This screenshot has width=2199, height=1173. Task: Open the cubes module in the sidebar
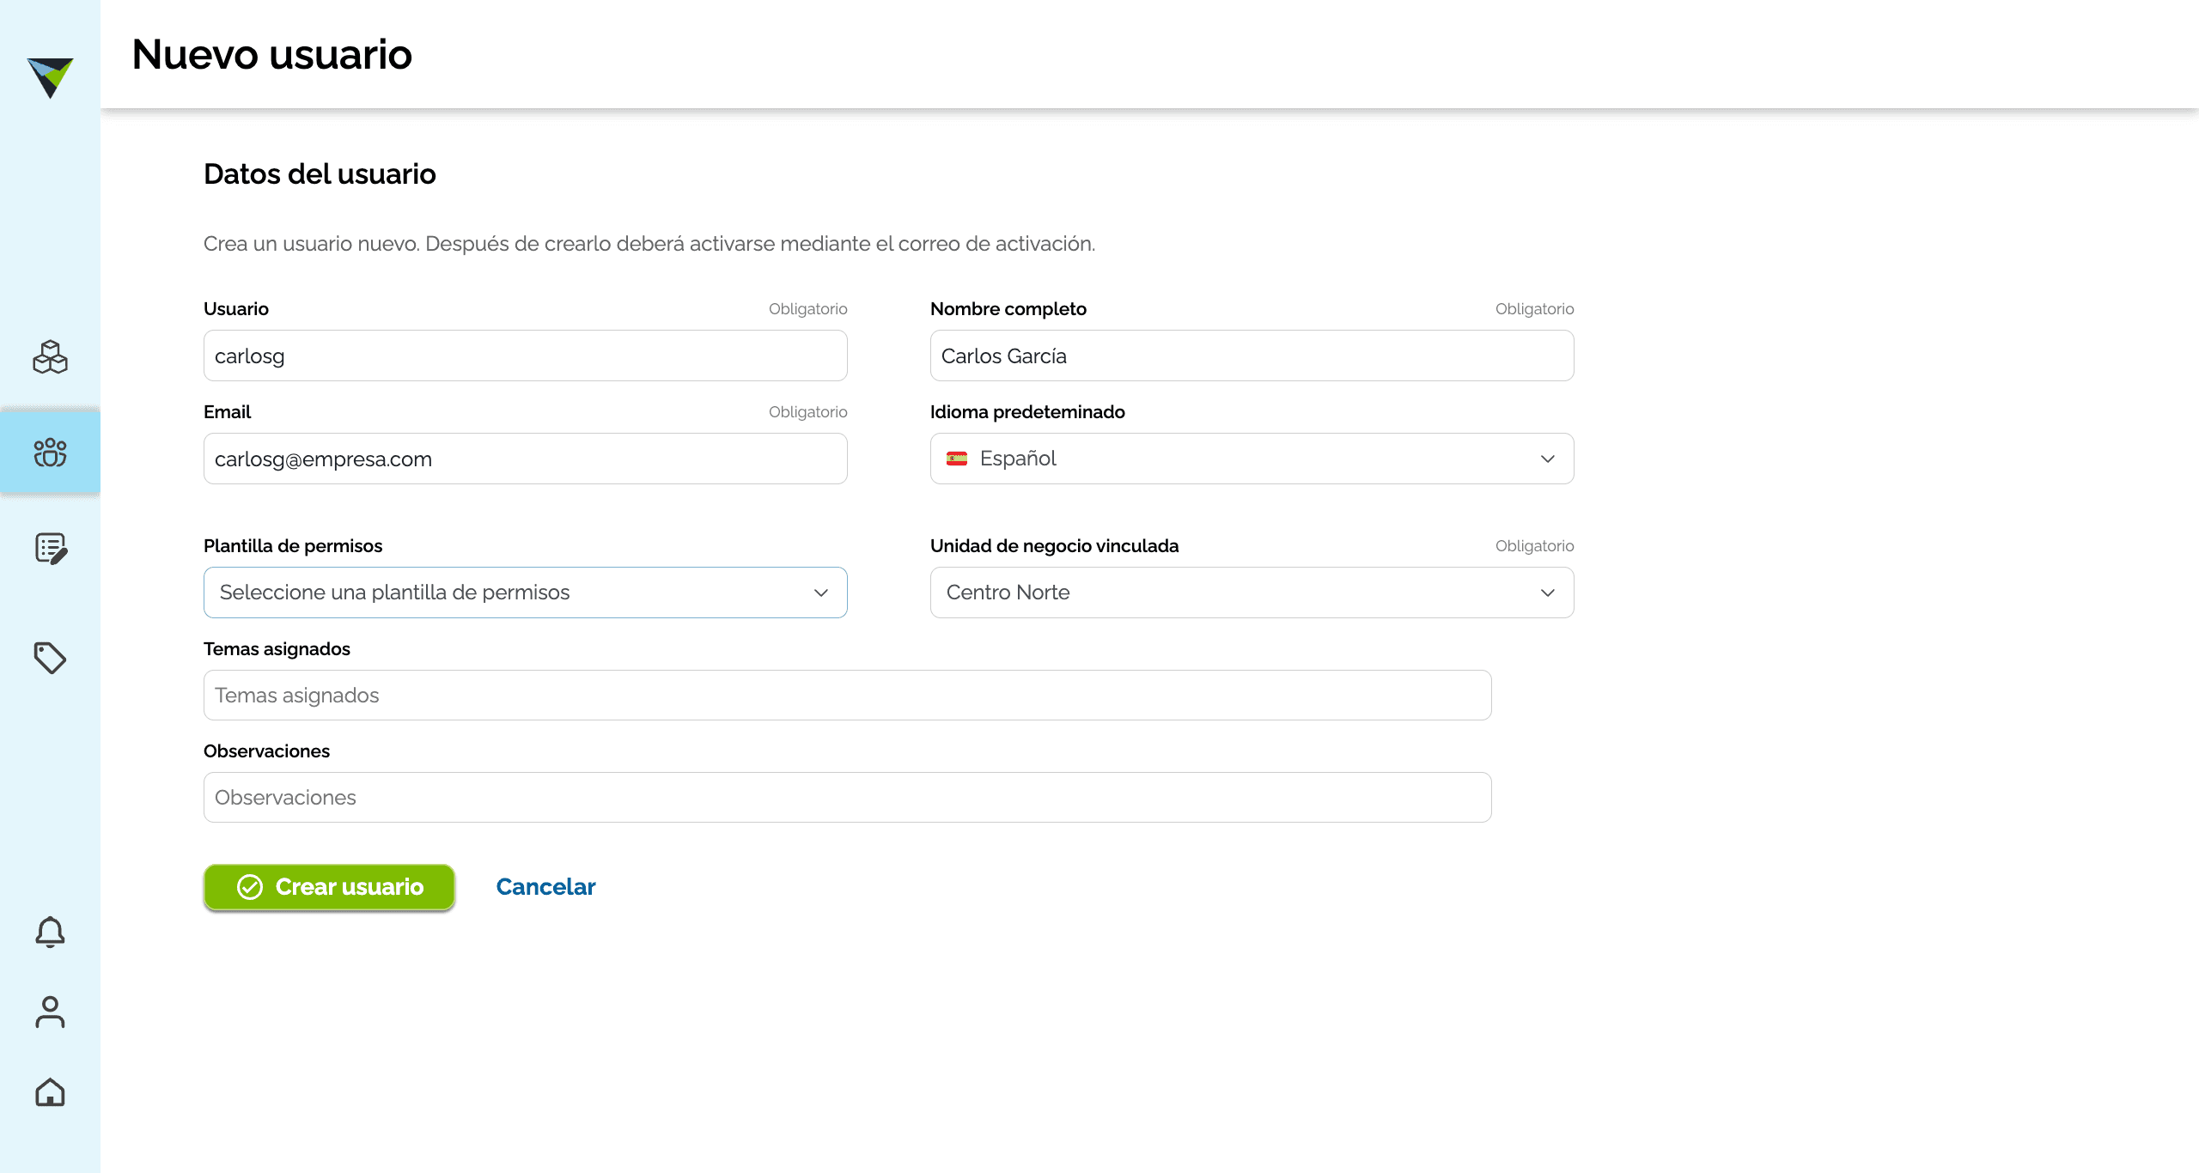(50, 356)
